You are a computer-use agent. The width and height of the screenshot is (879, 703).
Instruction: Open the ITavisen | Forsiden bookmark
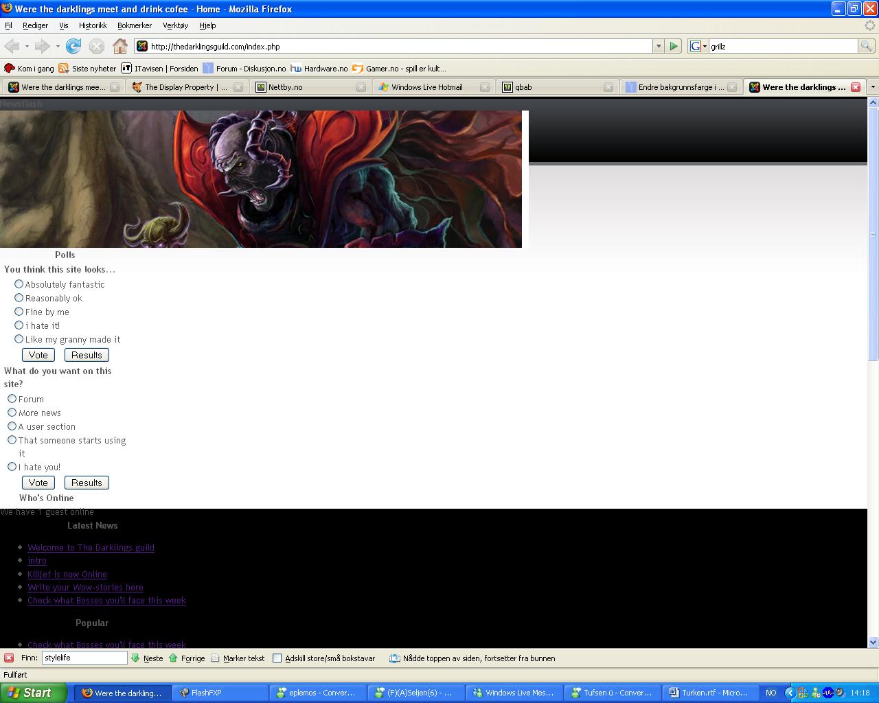[x=160, y=69]
